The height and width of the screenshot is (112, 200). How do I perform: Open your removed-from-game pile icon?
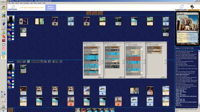click(9, 87)
